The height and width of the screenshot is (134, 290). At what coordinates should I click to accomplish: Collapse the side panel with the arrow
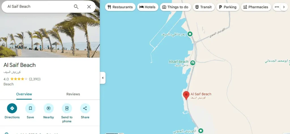103,78
